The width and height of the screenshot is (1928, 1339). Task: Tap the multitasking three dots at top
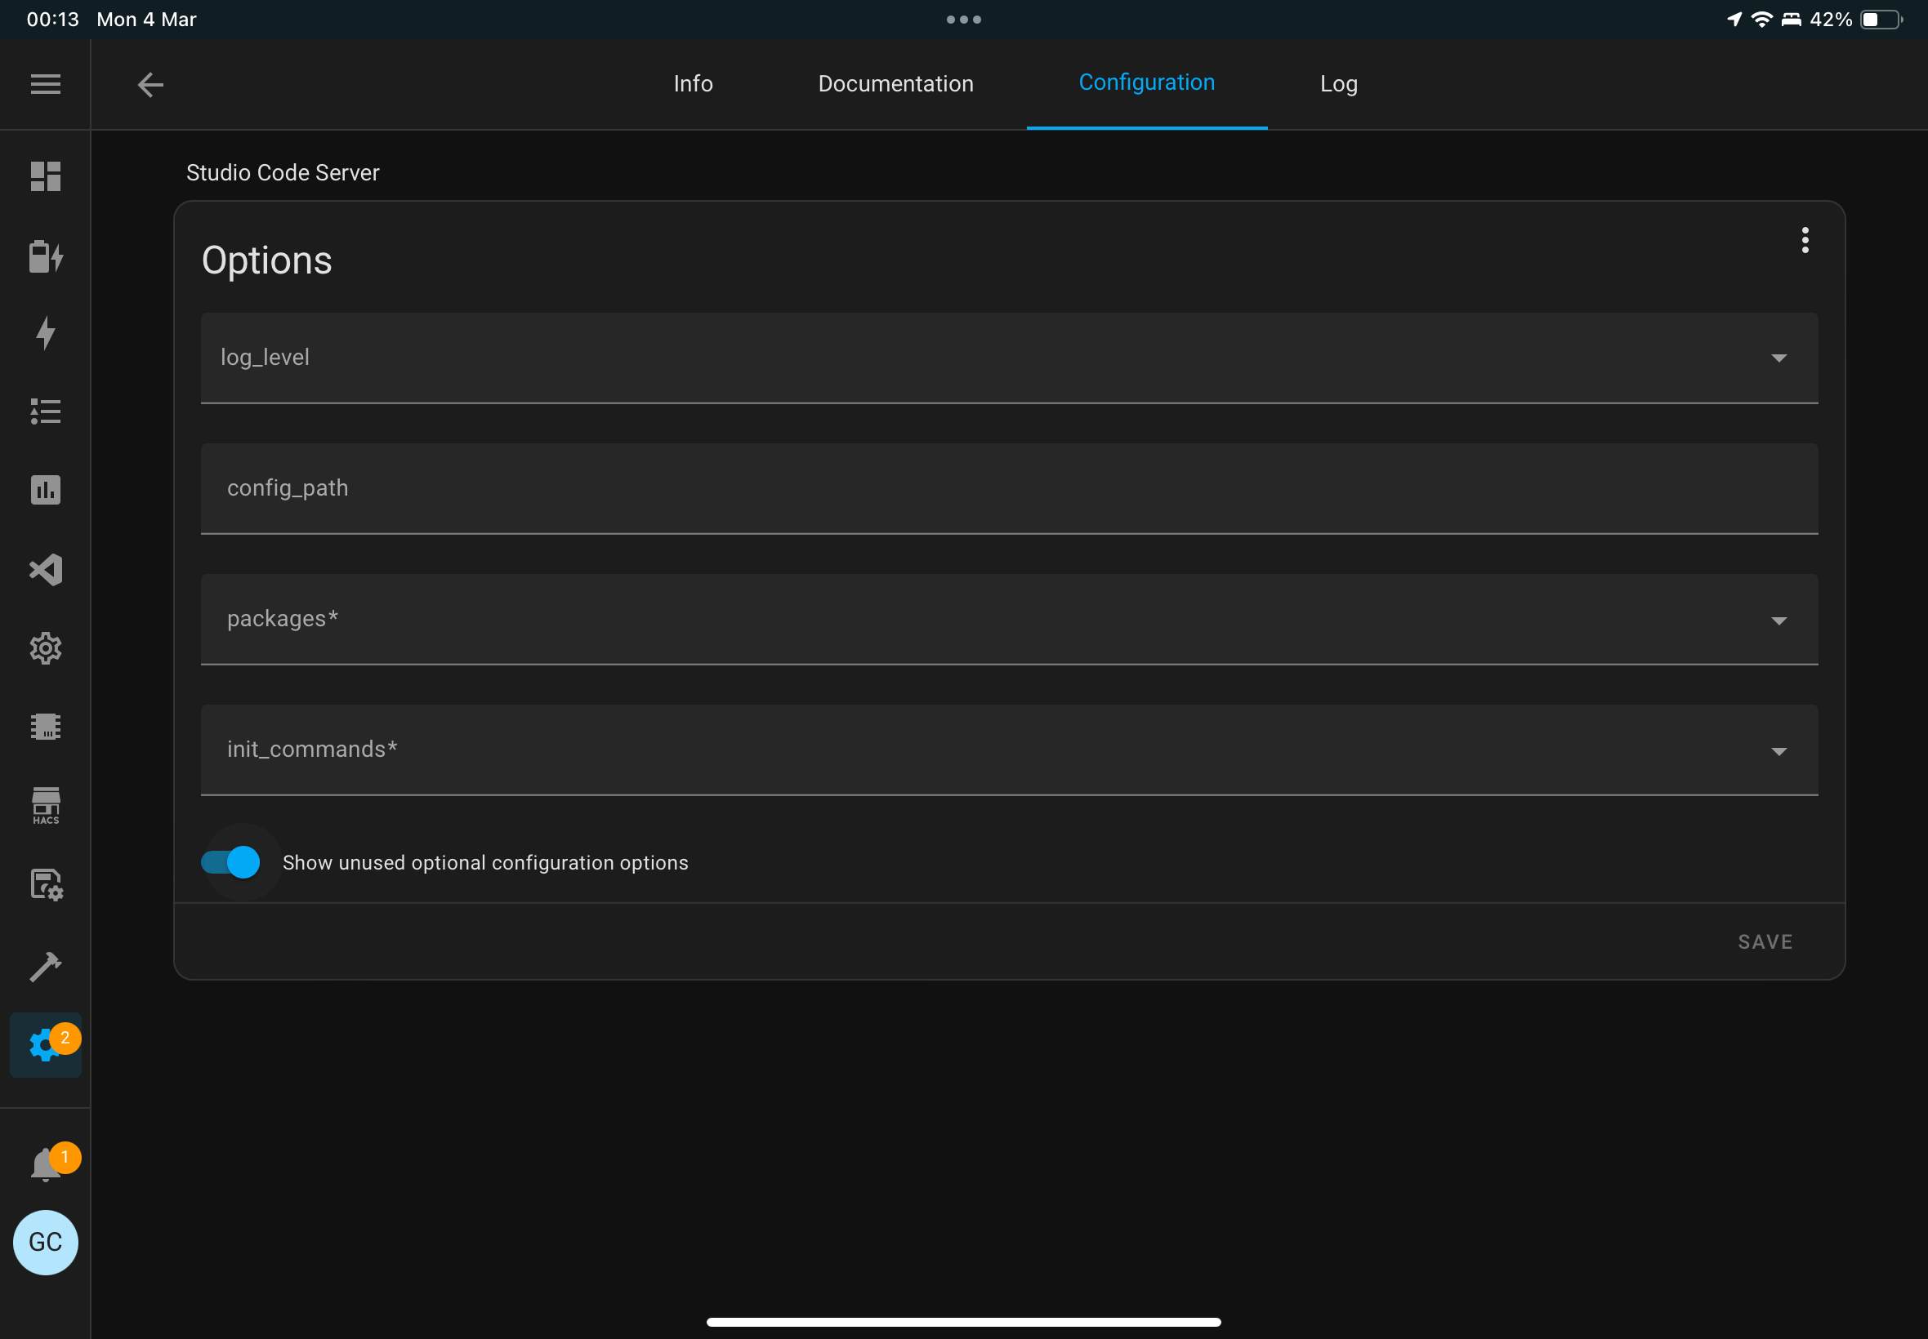(963, 20)
